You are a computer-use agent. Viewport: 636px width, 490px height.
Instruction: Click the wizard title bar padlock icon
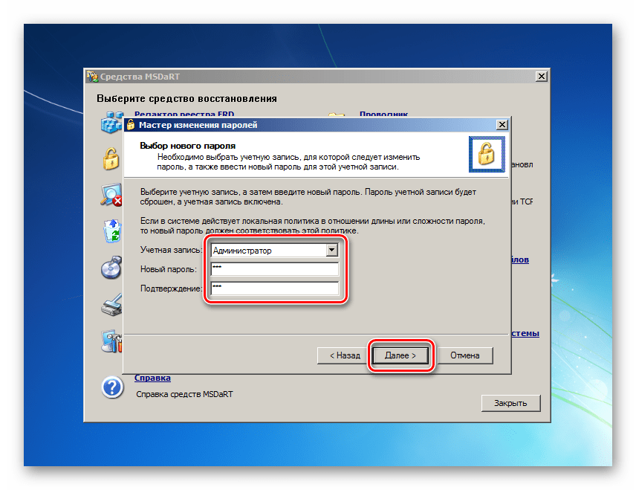coord(131,125)
